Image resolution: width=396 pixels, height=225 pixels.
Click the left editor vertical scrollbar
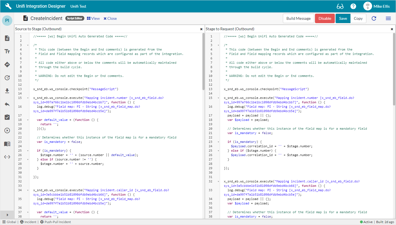pyautogui.click(x=203, y=62)
